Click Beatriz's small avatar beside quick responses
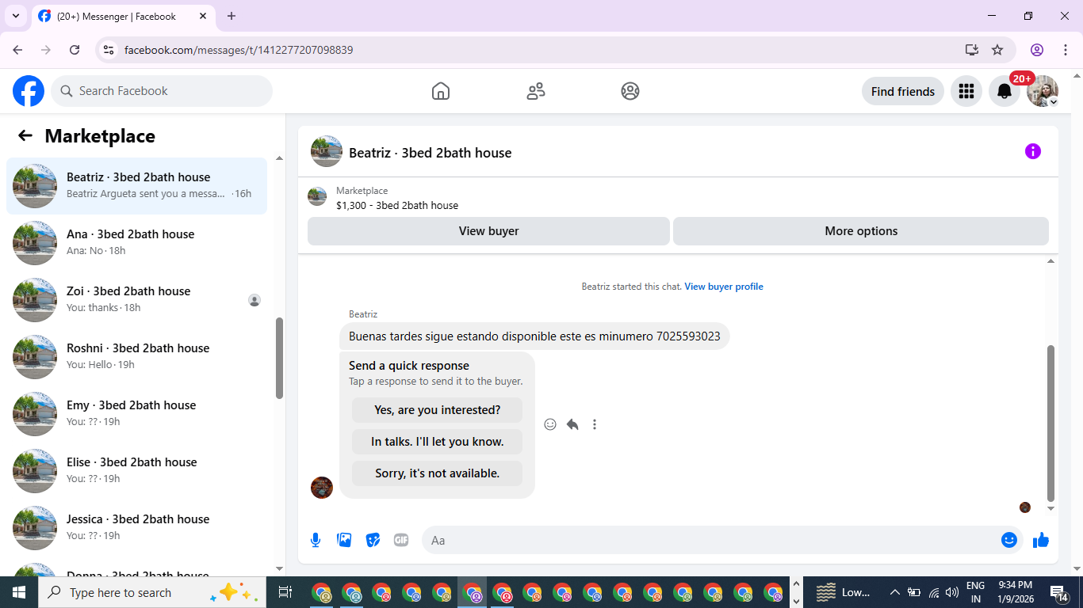The height and width of the screenshot is (608, 1083). point(322,488)
